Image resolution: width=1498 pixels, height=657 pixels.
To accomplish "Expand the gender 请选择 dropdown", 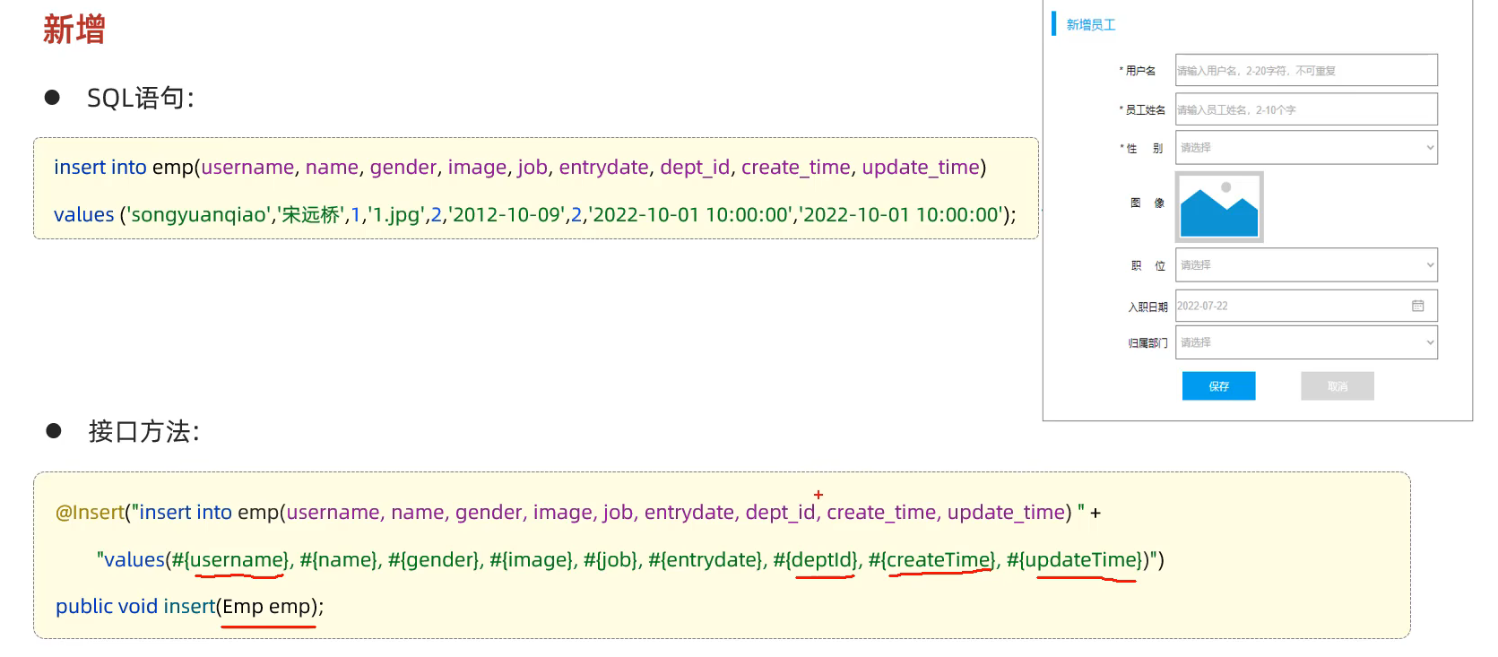I will [1305, 148].
